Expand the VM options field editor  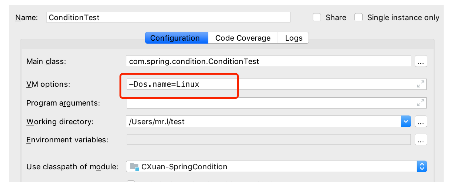(x=420, y=84)
